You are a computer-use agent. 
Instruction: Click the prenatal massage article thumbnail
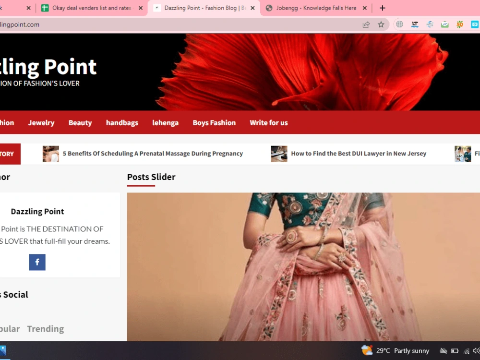click(x=51, y=154)
